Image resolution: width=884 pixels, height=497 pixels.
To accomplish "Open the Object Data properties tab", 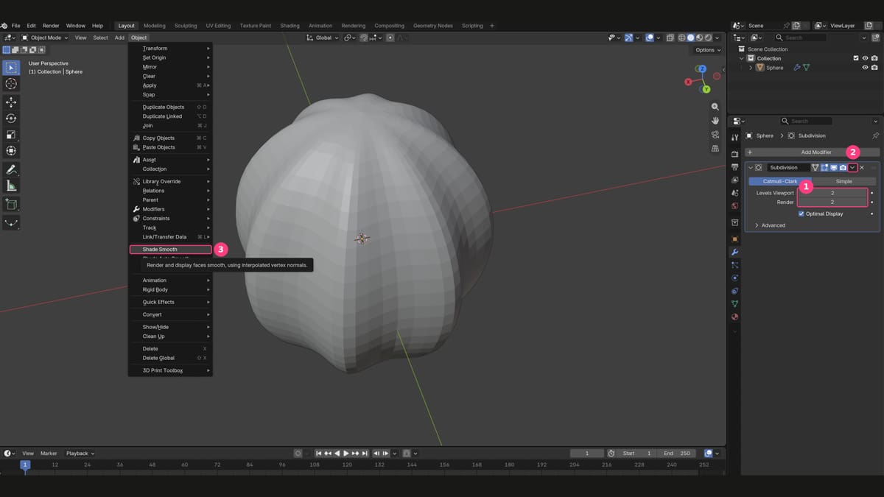I will (734, 303).
